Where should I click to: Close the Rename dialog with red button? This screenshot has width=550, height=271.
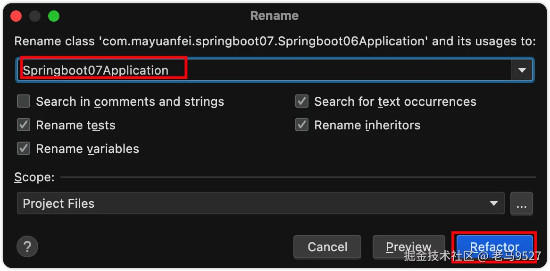point(16,16)
